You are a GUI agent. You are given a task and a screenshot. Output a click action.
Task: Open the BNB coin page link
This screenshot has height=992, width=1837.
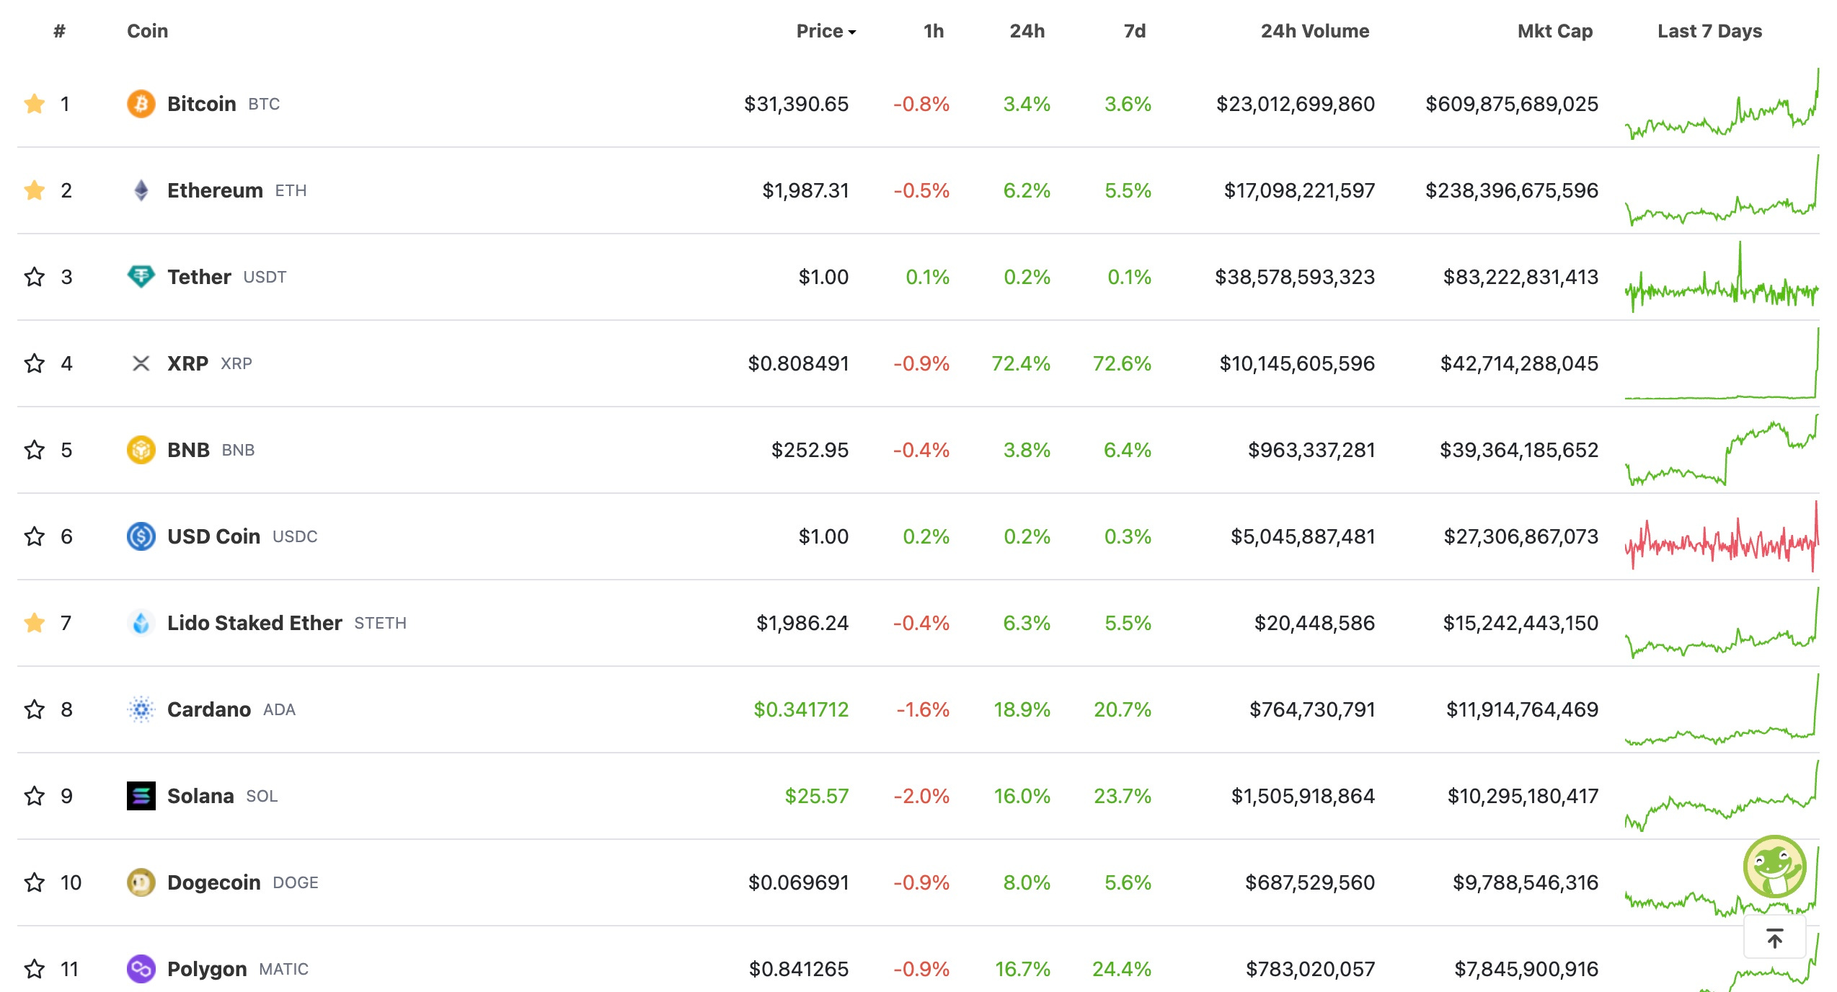click(x=188, y=450)
